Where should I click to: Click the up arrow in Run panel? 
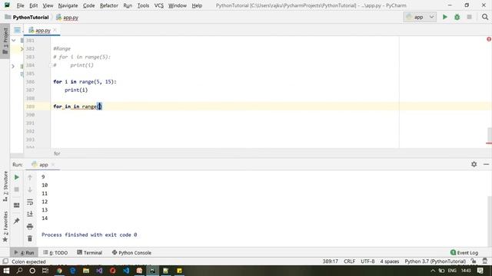coord(30,177)
